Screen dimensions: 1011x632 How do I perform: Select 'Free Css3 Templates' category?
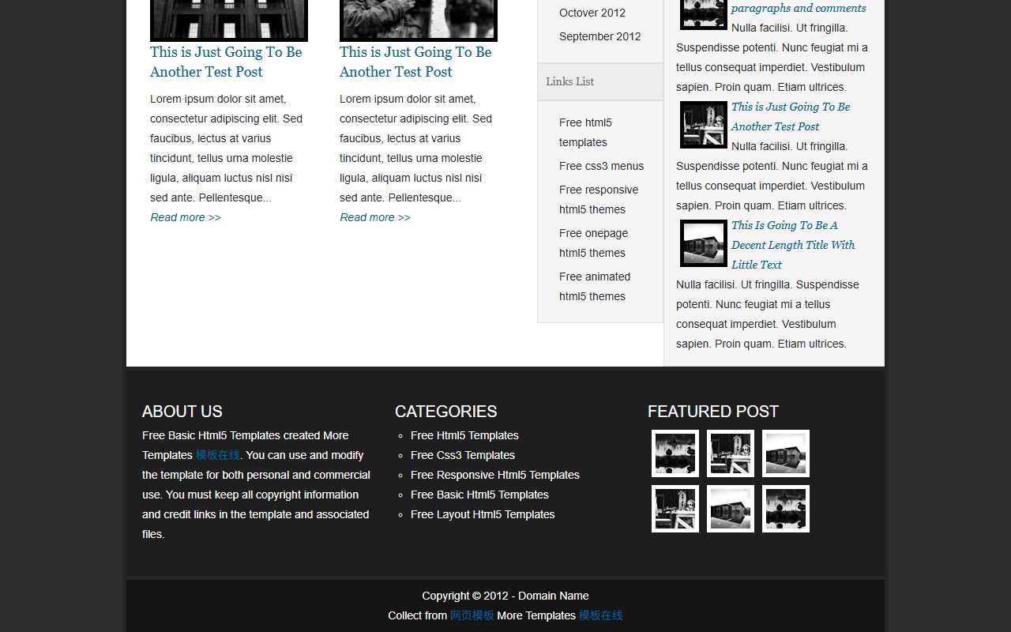tap(463, 455)
